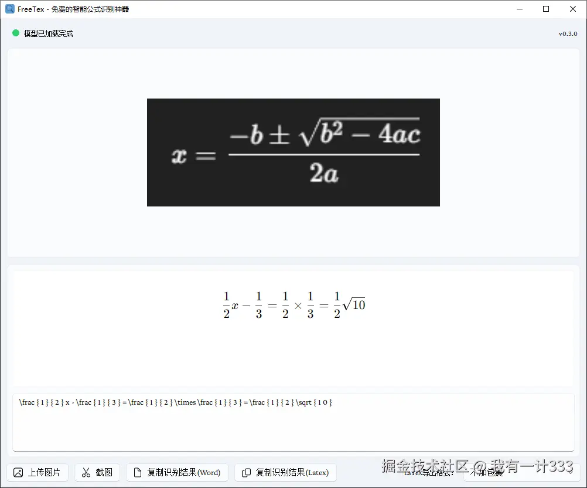Click the document icon beside 复制识别结果(Word)
This screenshot has width=587, height=488.
coord(136,472)
